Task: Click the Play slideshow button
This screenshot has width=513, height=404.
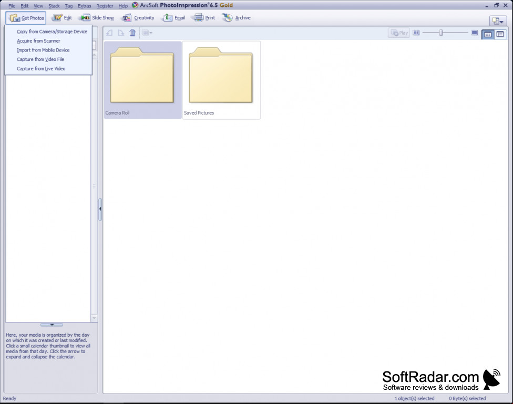Action: pos(399,33)
